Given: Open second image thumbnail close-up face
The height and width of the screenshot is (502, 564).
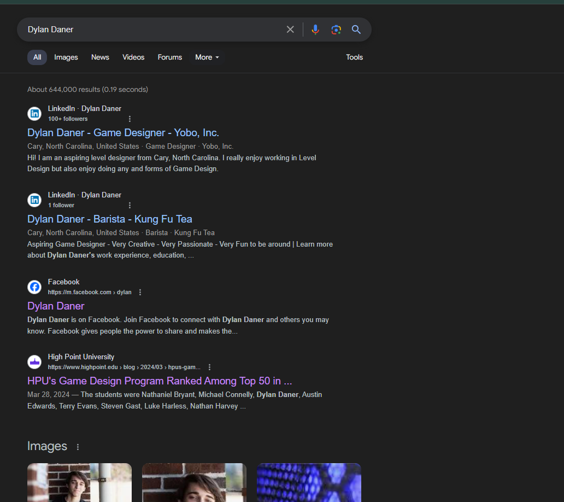Looking at the screenshot, I should [x=194, y=482].
